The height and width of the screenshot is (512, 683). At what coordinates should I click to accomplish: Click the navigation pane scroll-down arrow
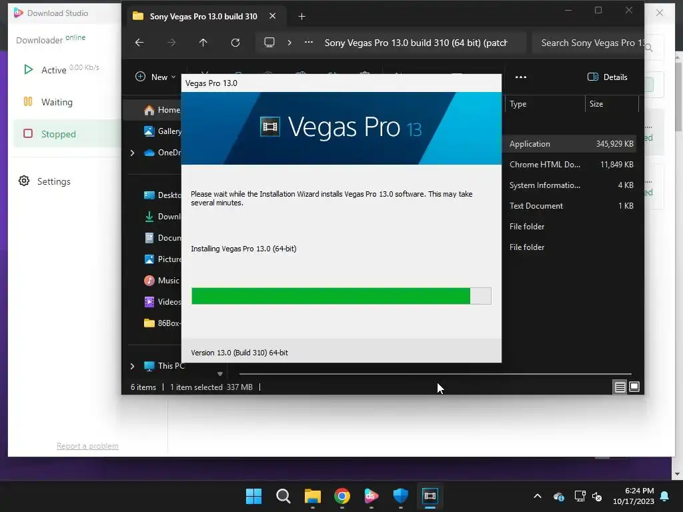[220, 373]
